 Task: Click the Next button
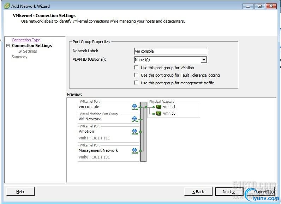point(229,192)
